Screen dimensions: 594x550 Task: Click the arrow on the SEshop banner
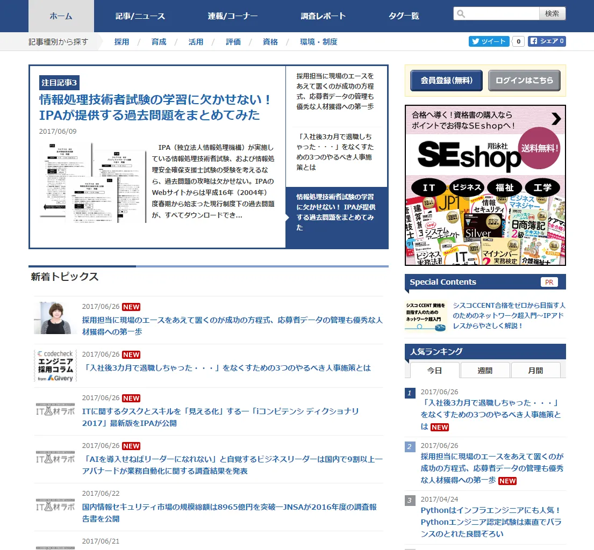click(x=556, y=119)
